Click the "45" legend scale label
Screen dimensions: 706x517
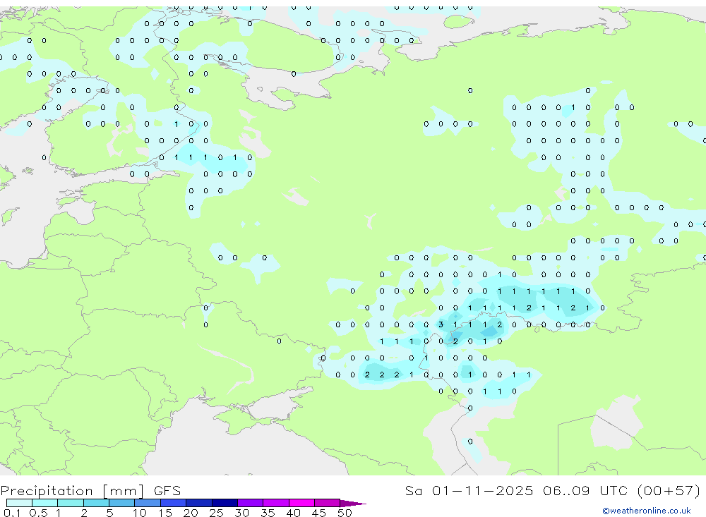pyautogui.click(x=319, y=513)
